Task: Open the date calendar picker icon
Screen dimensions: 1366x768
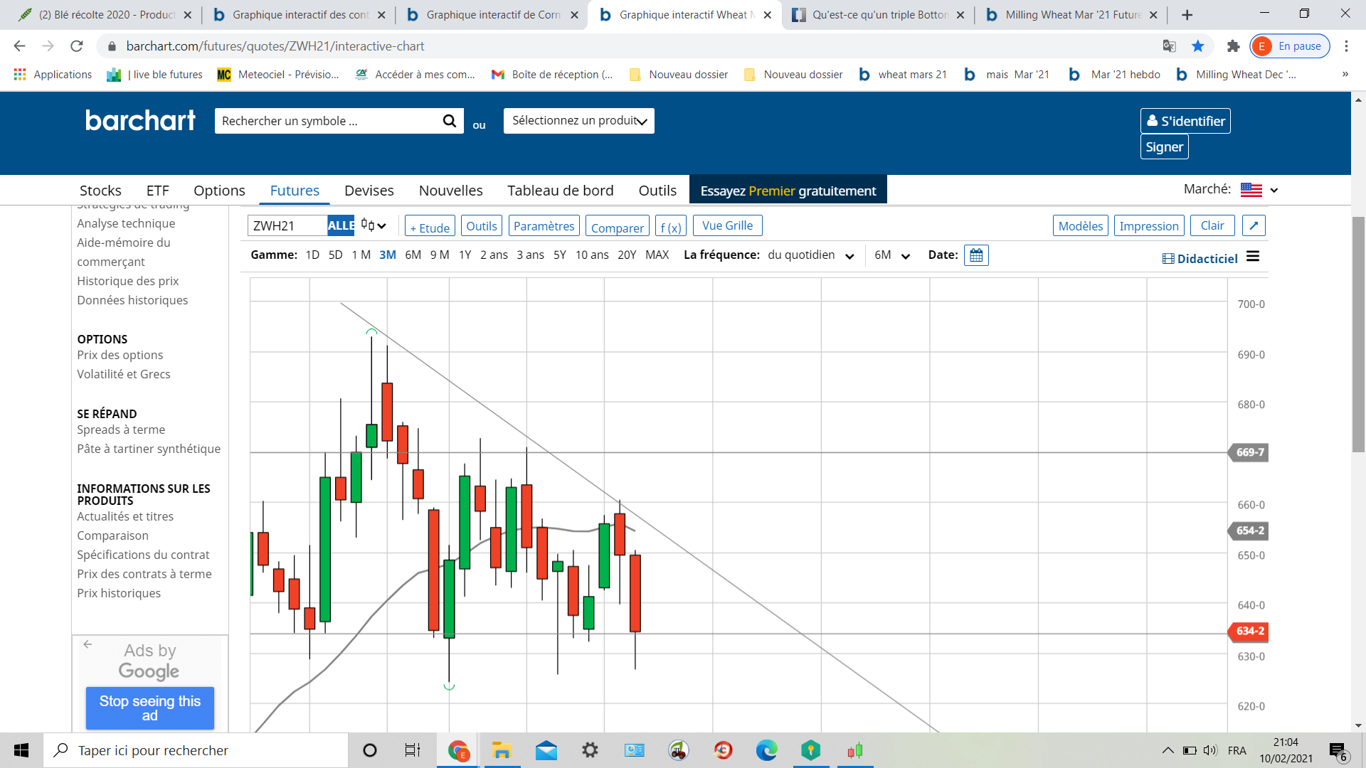Action: click(976, 255)
